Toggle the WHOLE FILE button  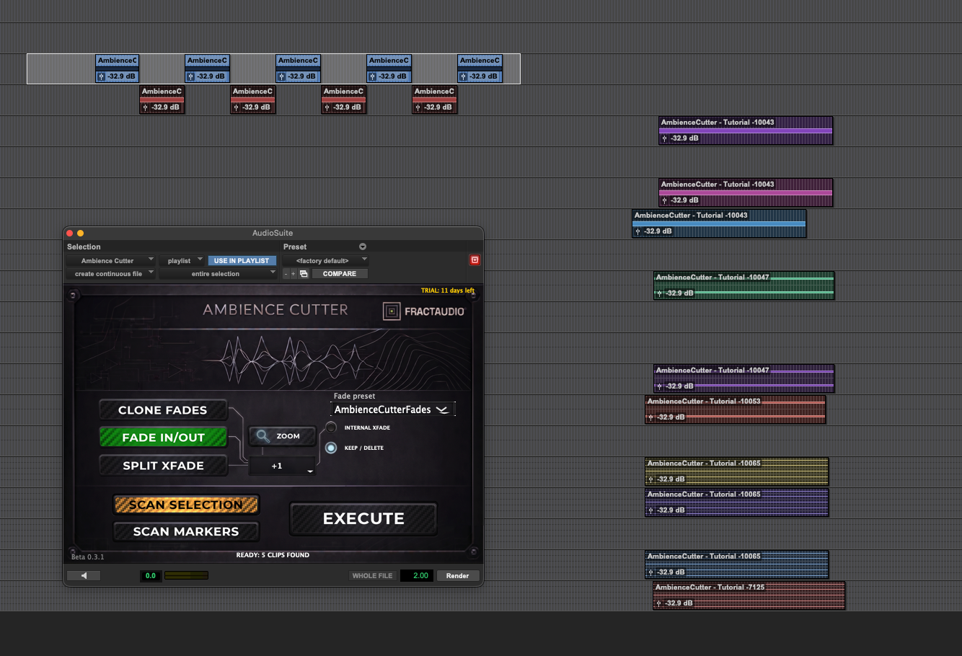[372, 576]
